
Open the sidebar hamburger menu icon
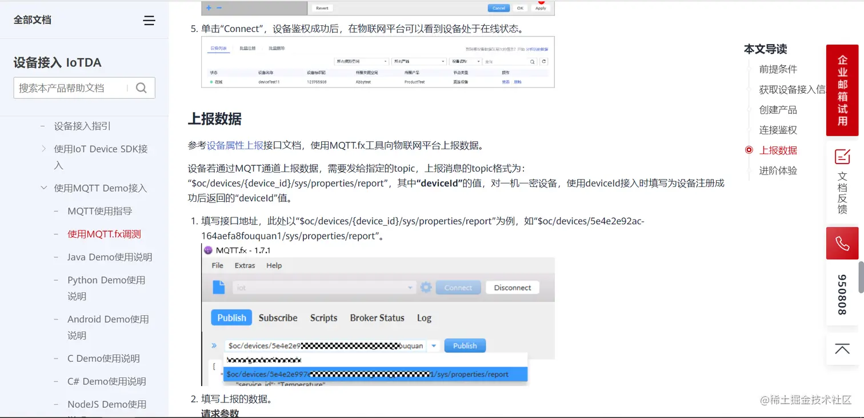click(149, 20)
